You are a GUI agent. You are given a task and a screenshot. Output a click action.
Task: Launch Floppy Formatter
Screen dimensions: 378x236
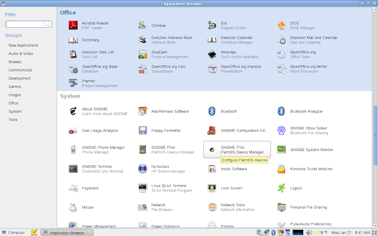tap(160, 131)
